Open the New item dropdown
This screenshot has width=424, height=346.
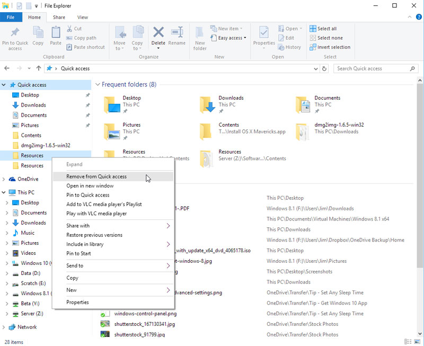point(227,29)
